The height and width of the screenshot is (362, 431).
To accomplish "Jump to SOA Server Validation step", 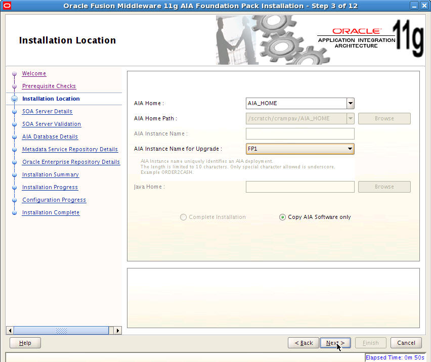I will point(52,124).
